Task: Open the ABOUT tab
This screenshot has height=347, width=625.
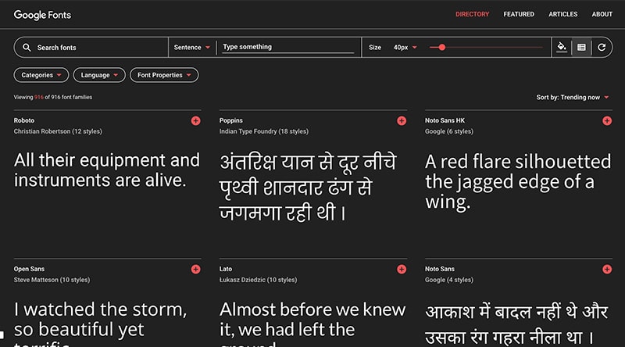Action: [x=602, y=14]
